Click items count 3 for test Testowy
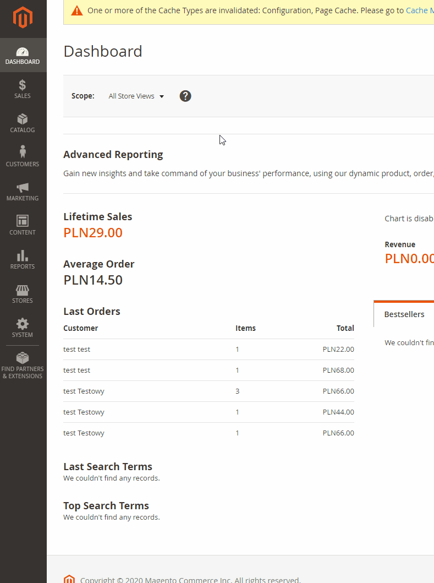 (238, 391)
